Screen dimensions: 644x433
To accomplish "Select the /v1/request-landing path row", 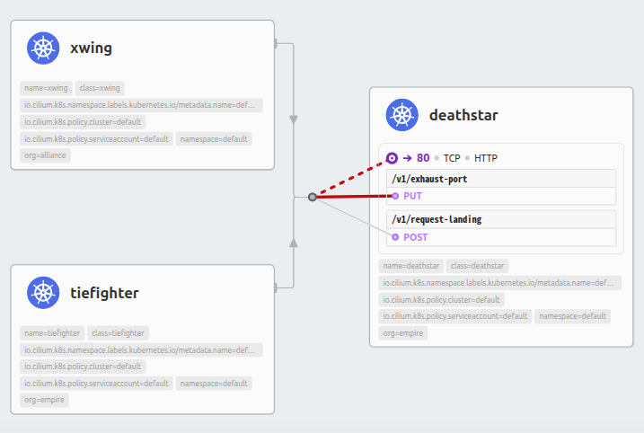I will click(x=501, y=219).
